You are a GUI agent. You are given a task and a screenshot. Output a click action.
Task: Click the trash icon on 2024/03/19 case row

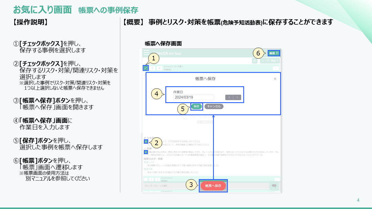pos(159,68)
